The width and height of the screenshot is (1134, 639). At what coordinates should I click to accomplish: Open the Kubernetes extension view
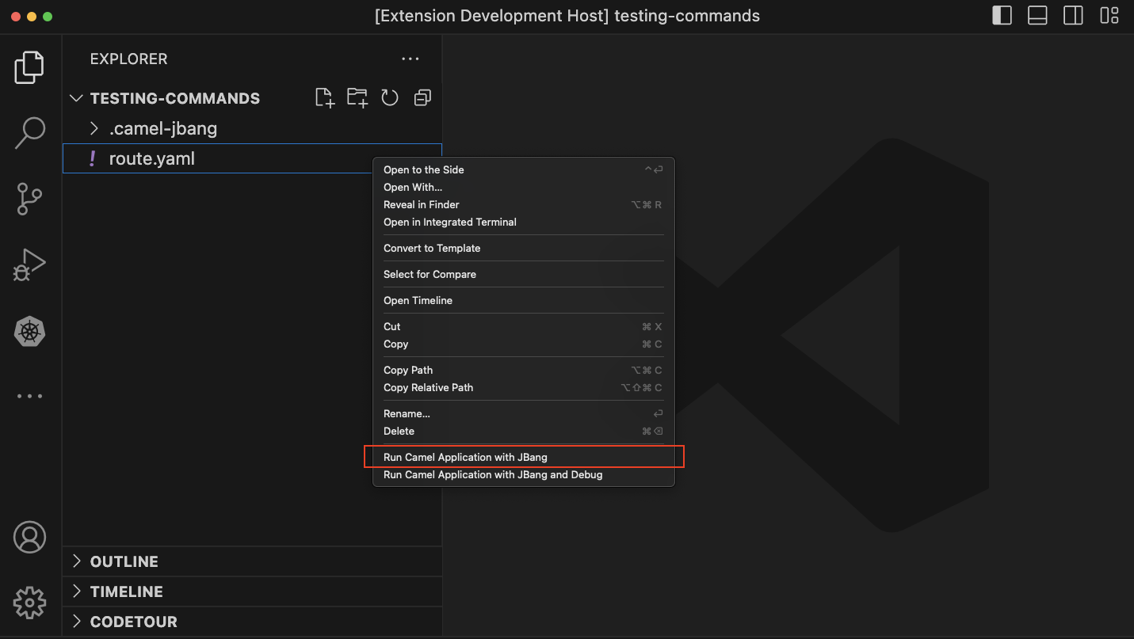[29, 331]
